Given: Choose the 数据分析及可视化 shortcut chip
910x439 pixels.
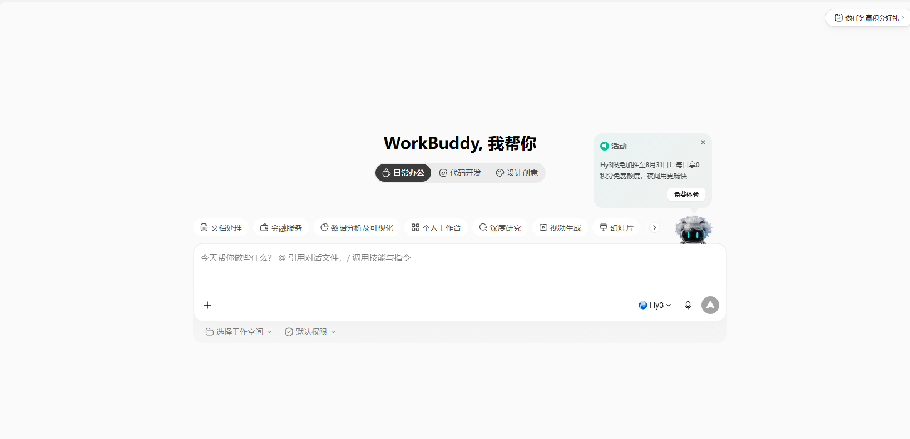Looking at the screenshot, I should pos(357,228).
